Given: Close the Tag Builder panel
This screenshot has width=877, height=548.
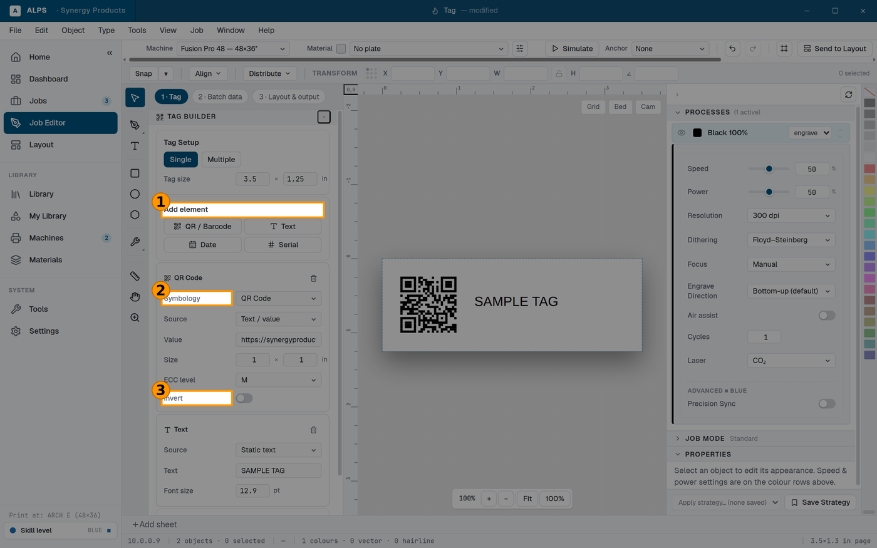Looking at the screenshot, I should [324, 116].
